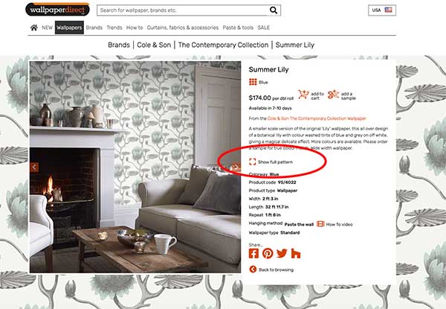Screen dimensions: 446x309
Task: Show next room image arrow
Action: pos(236,168)
